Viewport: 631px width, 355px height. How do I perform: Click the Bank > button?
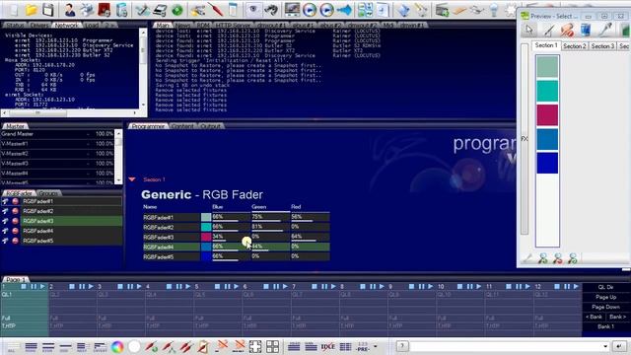[618, 317]
